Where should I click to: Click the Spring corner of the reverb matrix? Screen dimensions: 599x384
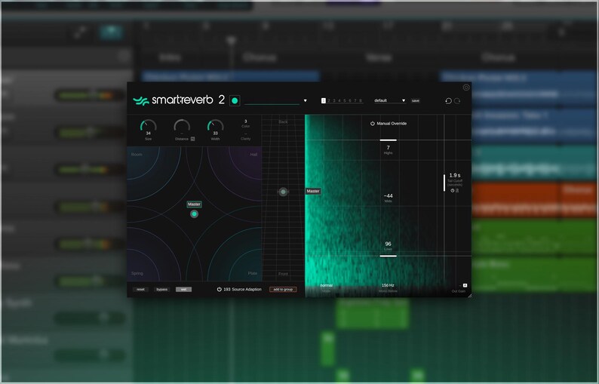tap(137, 273)
